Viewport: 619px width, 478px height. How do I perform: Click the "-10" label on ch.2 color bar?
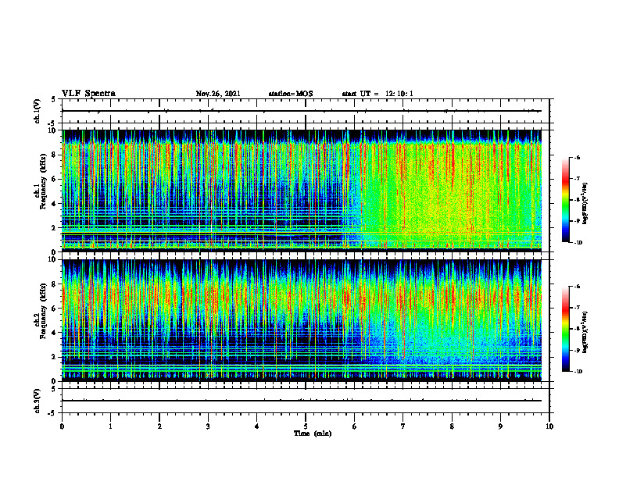[578, 372]
